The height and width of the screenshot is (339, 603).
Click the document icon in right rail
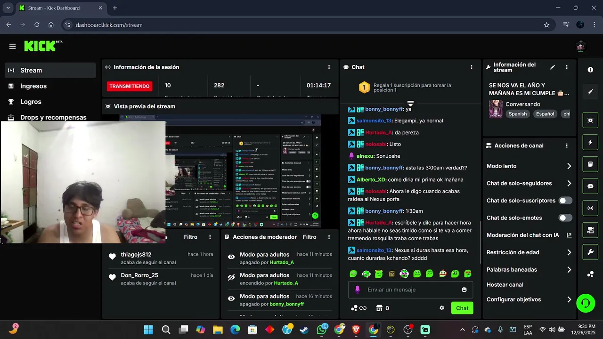pos(590,164)
